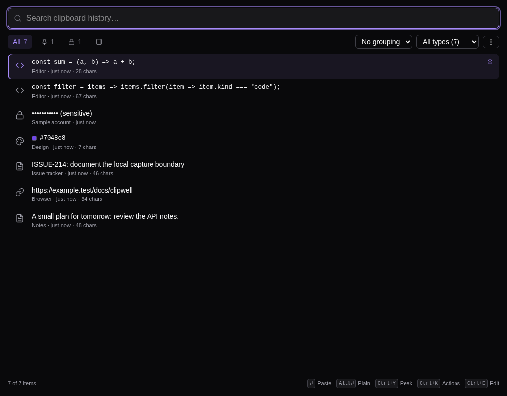
Task: Switch to the All 7 tab
Action: 20,42
